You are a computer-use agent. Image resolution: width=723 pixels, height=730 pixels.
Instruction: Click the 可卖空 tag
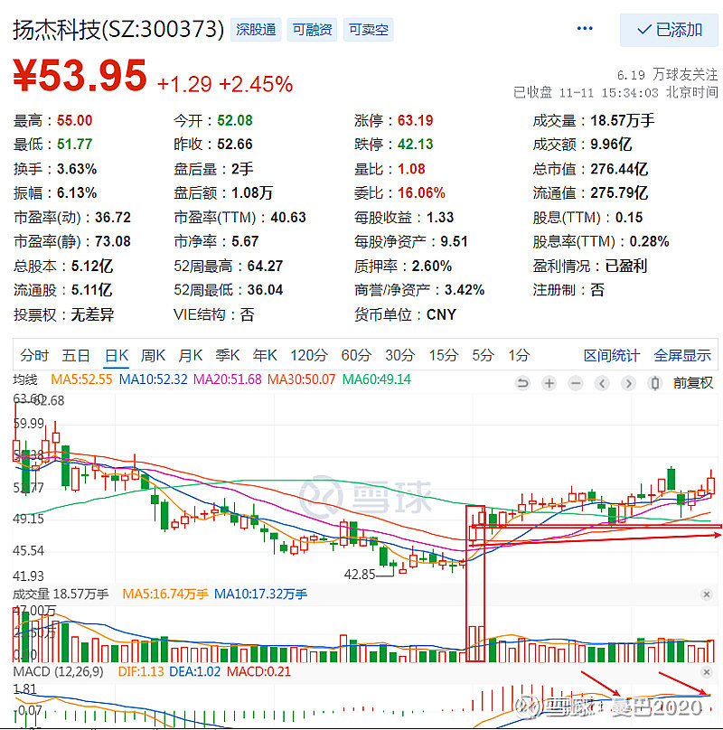369,30
